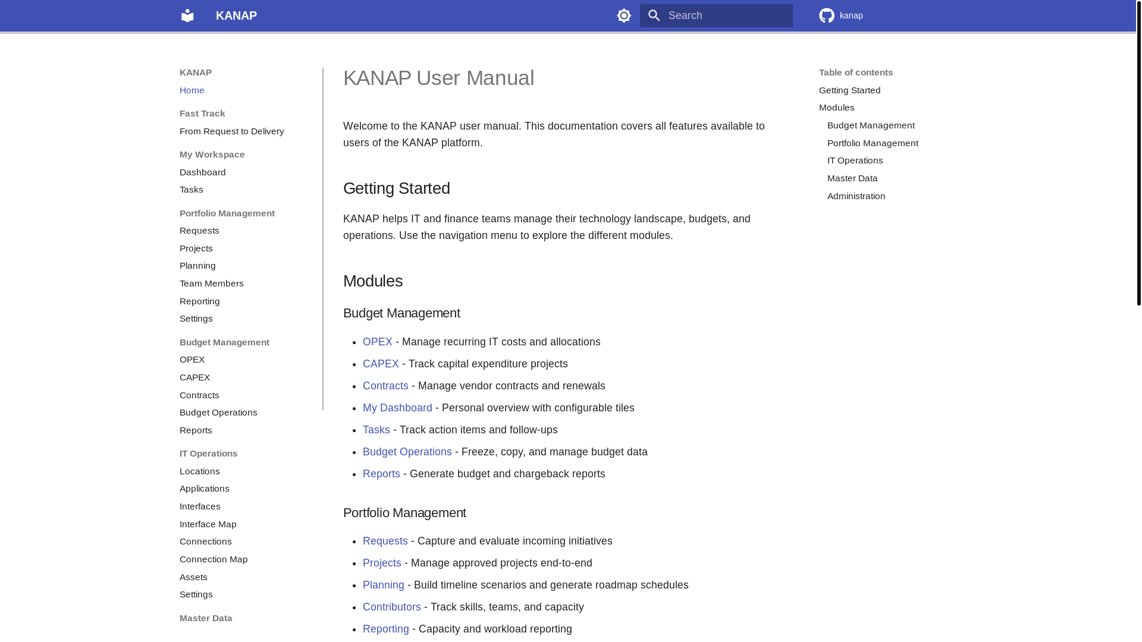Click the Planning link in the content
Viewport: 1142px width, 642px height.
[x=384, y=585]
